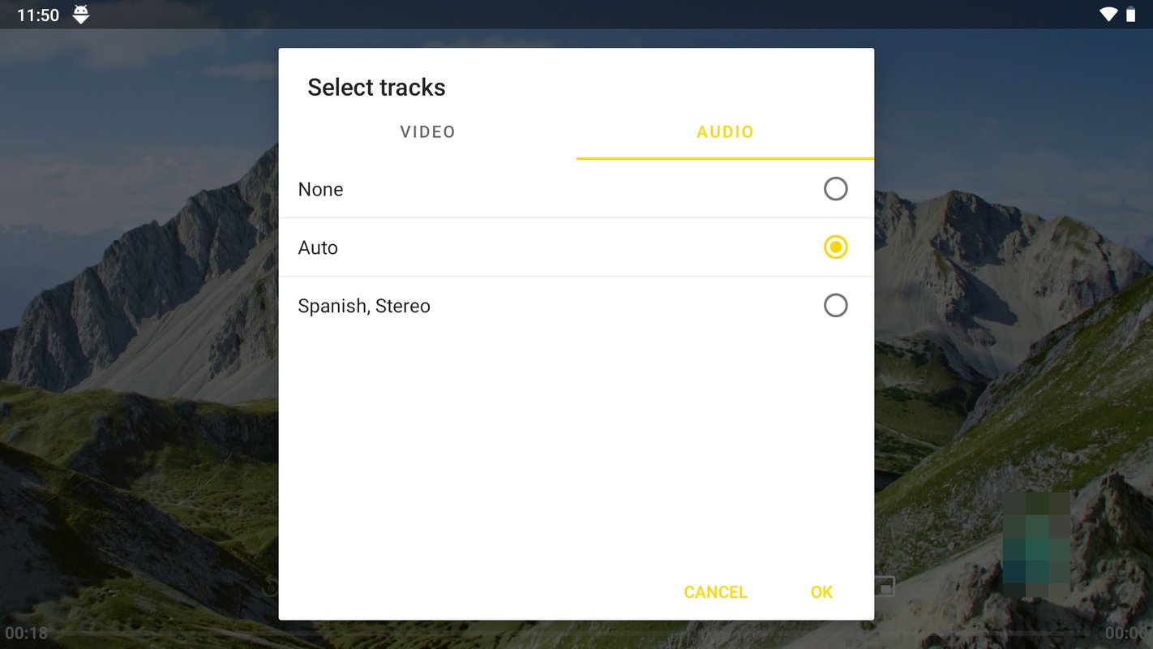Tap the Android debug icon in status bar
The height and width of the screenshot is (649, 1153).
click(x=81, y=14)
